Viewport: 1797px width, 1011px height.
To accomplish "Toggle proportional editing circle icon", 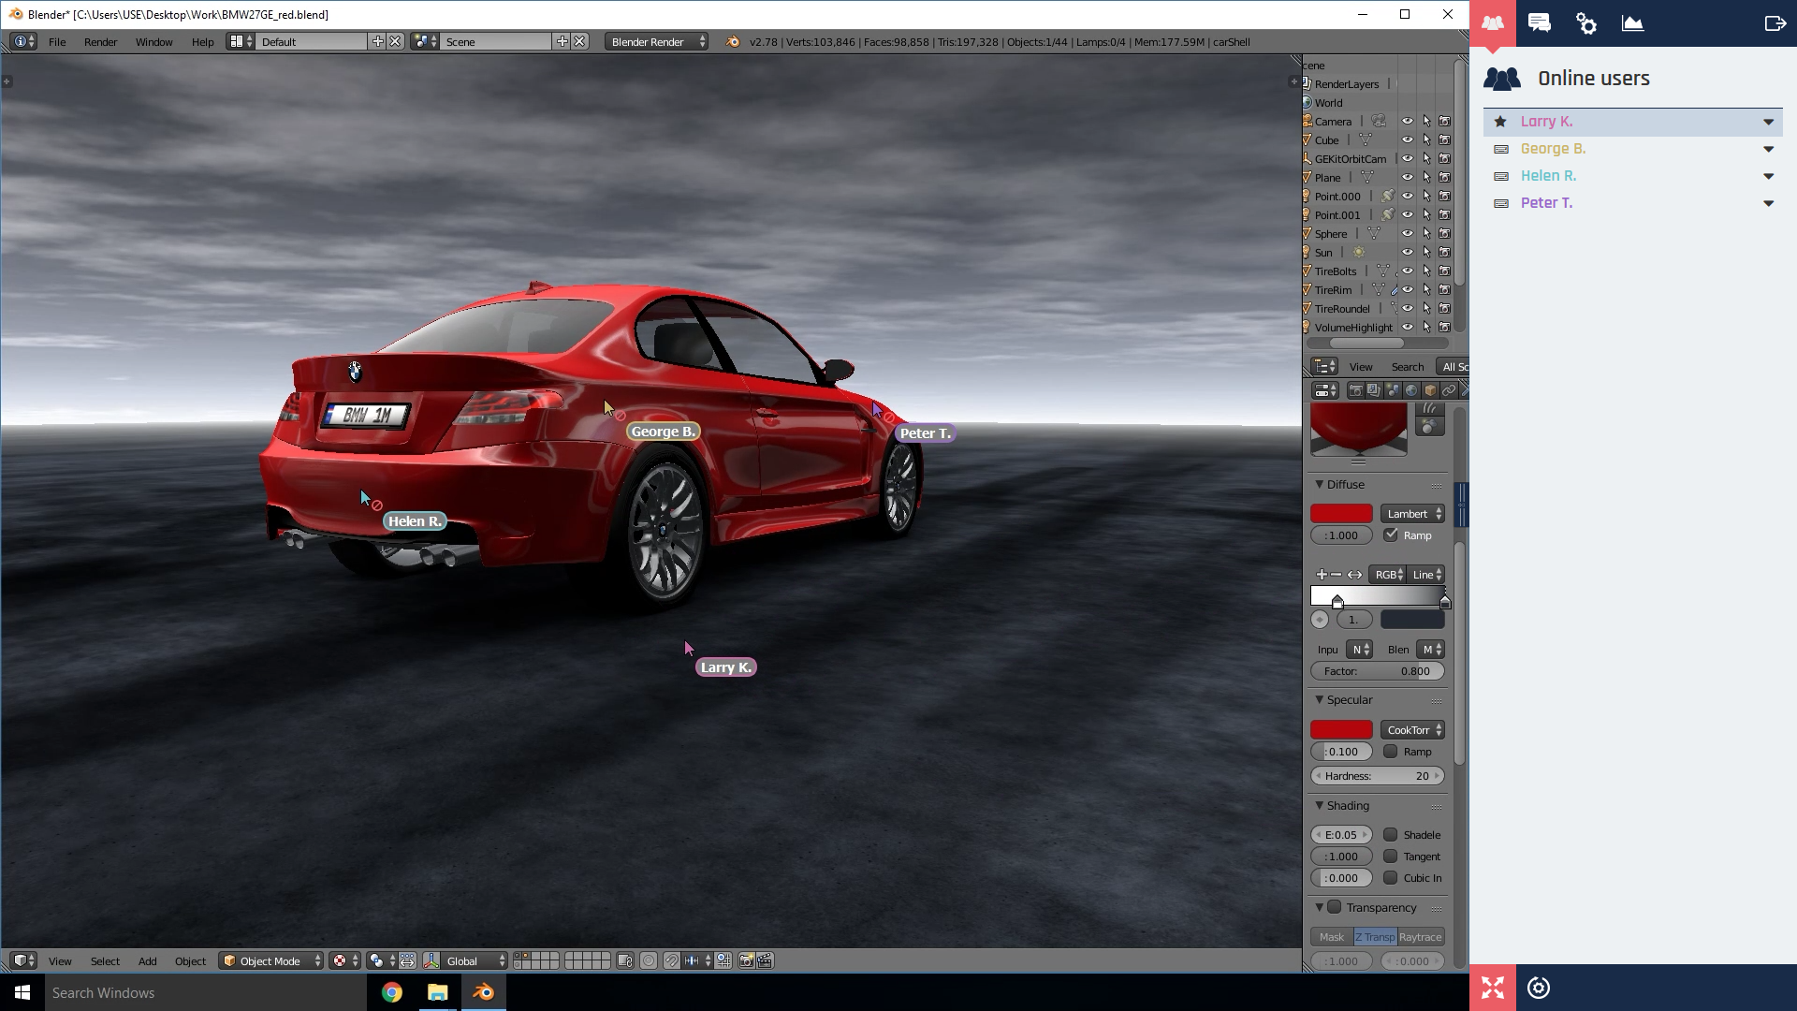I will pyautogui.click(x=648, y=960).
